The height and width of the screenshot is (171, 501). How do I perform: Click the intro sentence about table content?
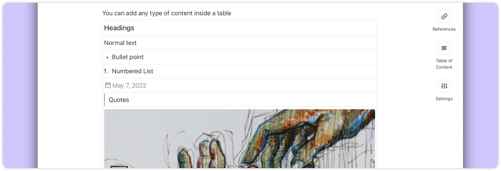[167, 13]
